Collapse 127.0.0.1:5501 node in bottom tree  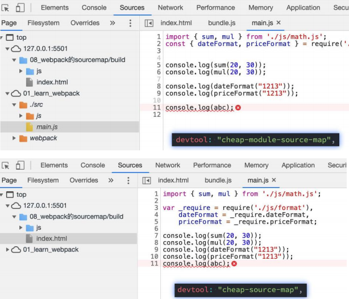(x=7, y=206)
